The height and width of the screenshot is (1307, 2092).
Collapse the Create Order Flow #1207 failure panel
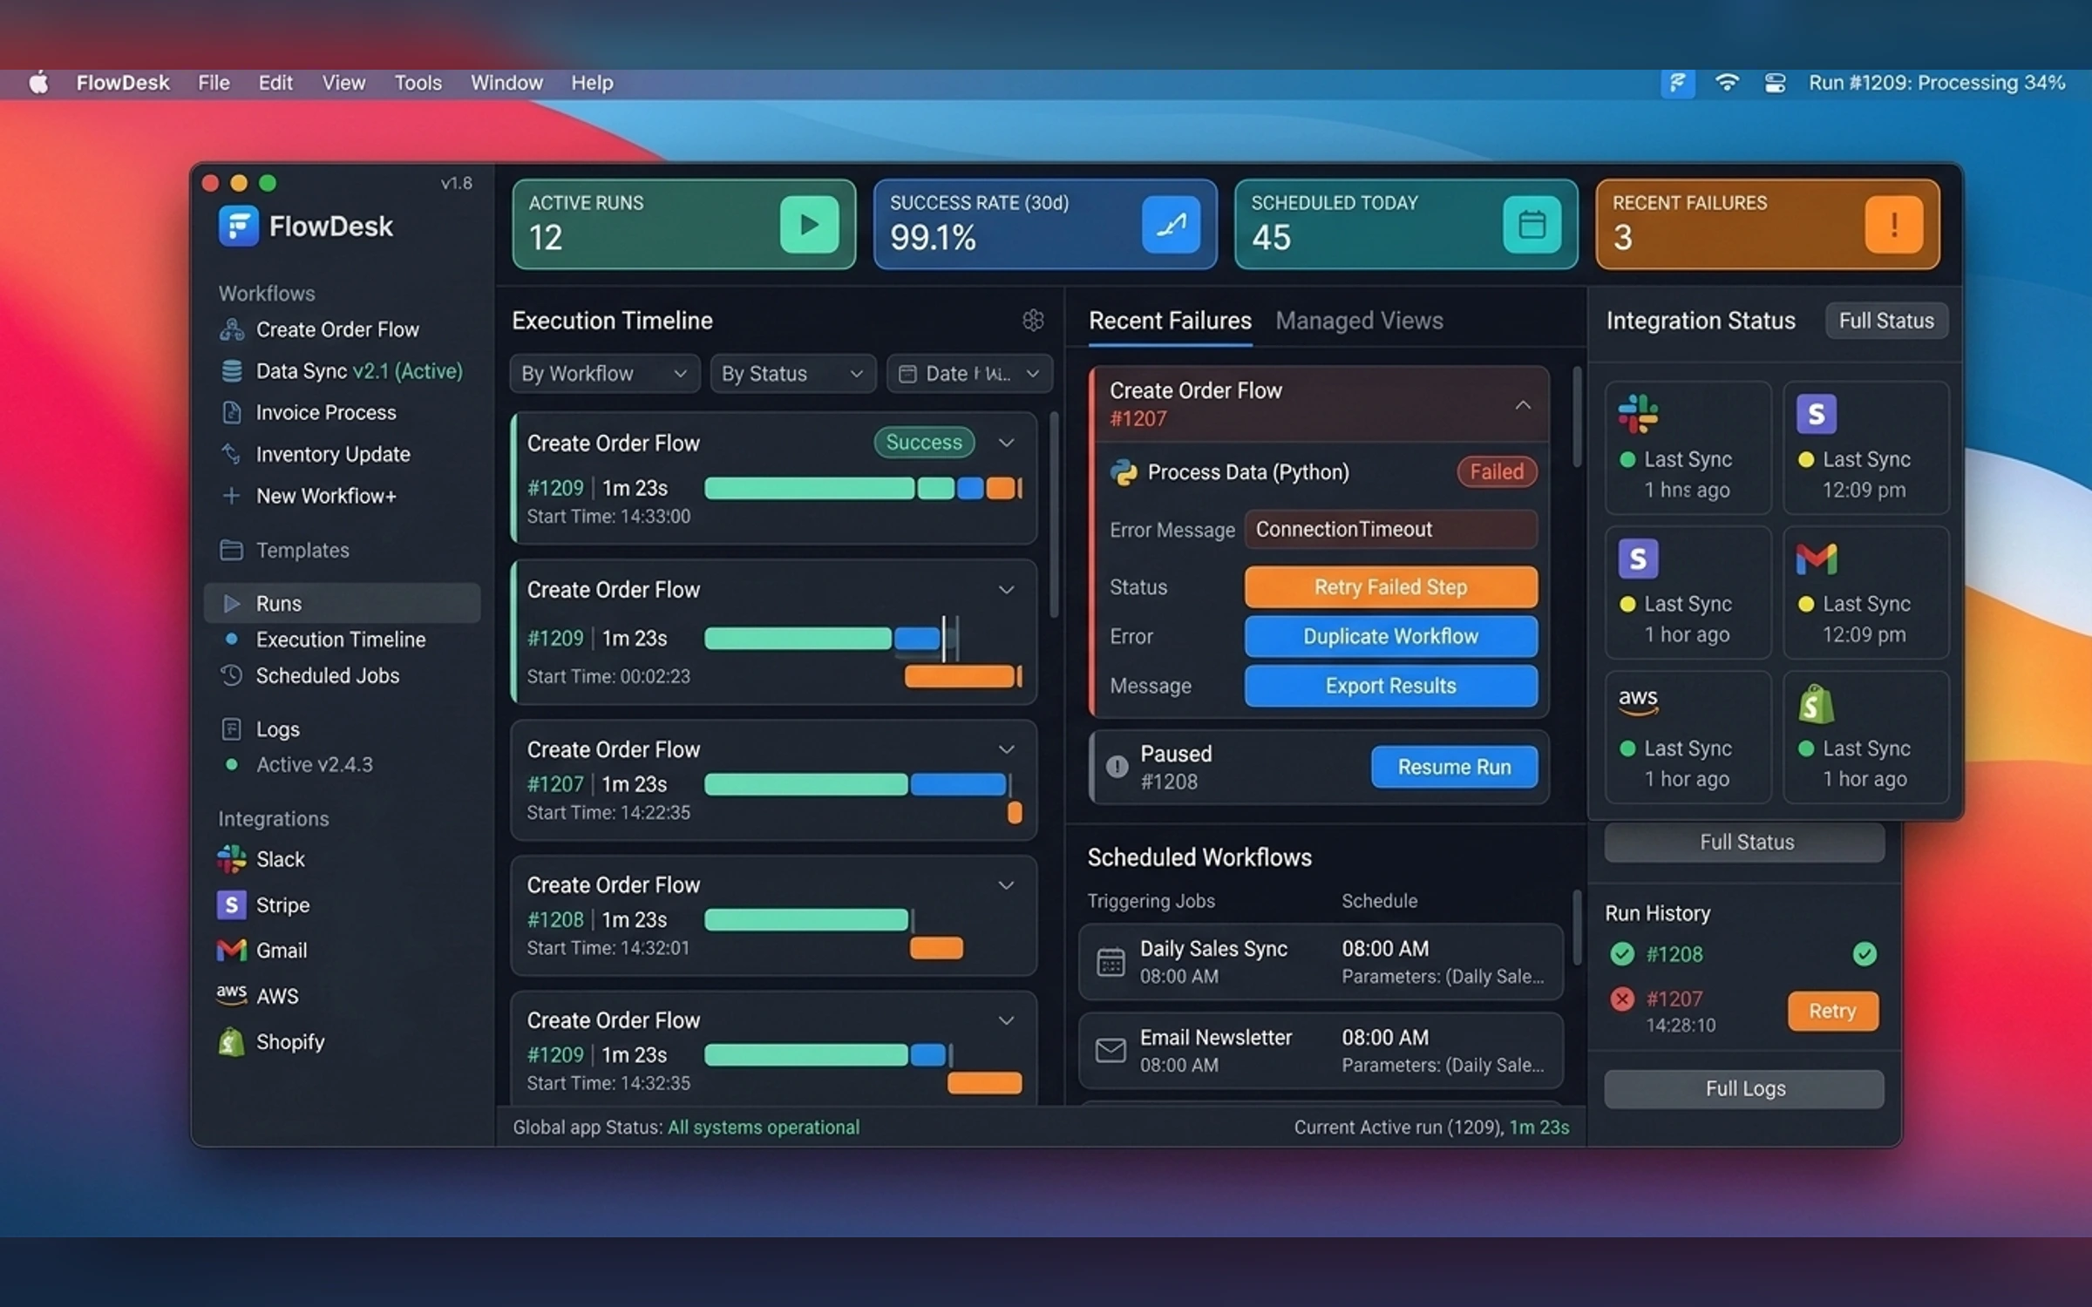pyautogui.click(x=1523, y=405)
